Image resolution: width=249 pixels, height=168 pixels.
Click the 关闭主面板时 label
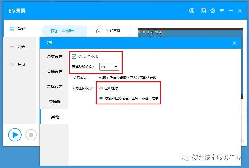83,88
